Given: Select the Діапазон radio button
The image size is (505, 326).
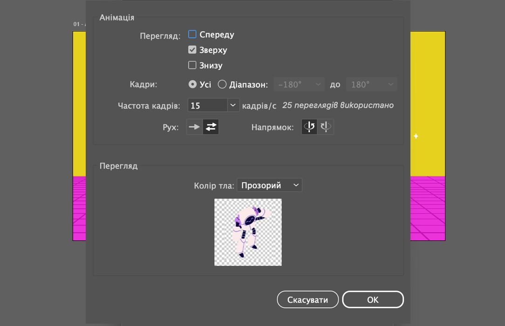Looking at the screenshot, I should tap(222, 85).
